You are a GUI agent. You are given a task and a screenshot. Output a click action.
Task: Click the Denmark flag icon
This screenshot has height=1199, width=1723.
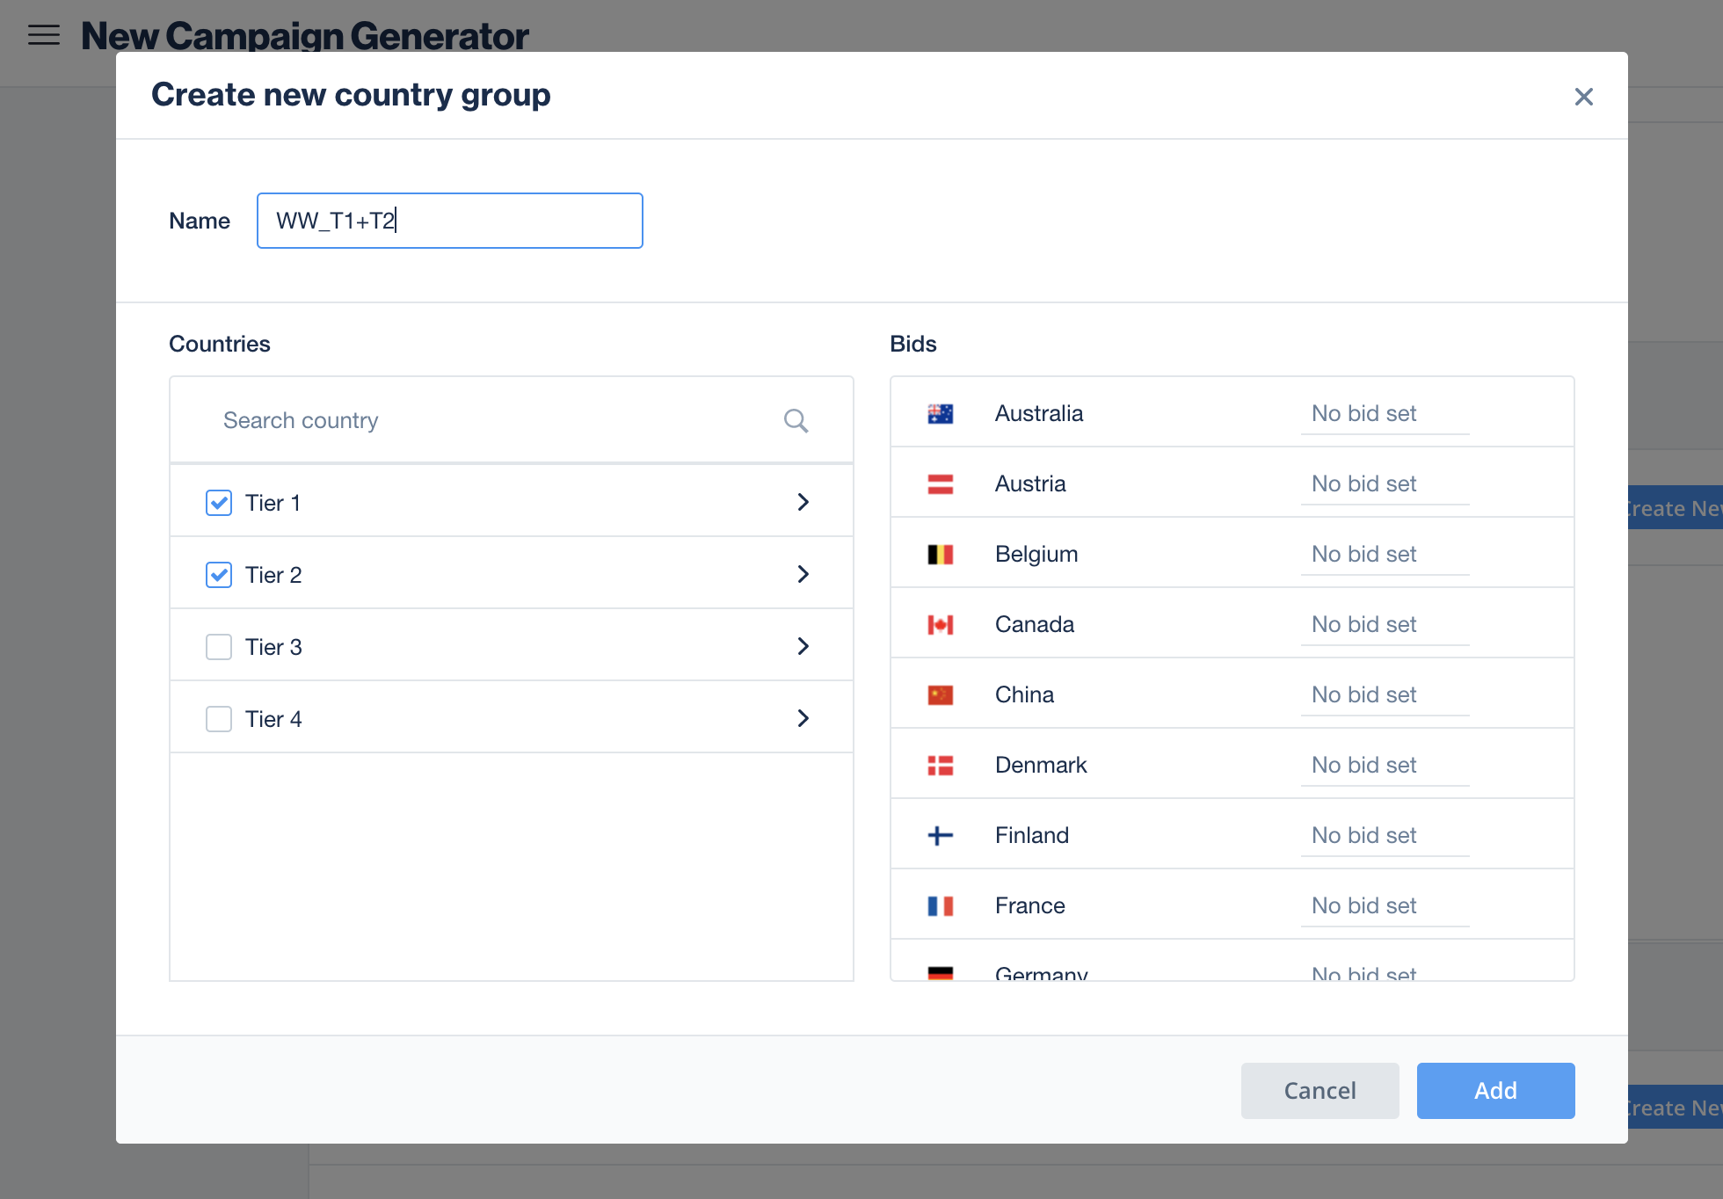pyautogui.click(x=941, y=766)
